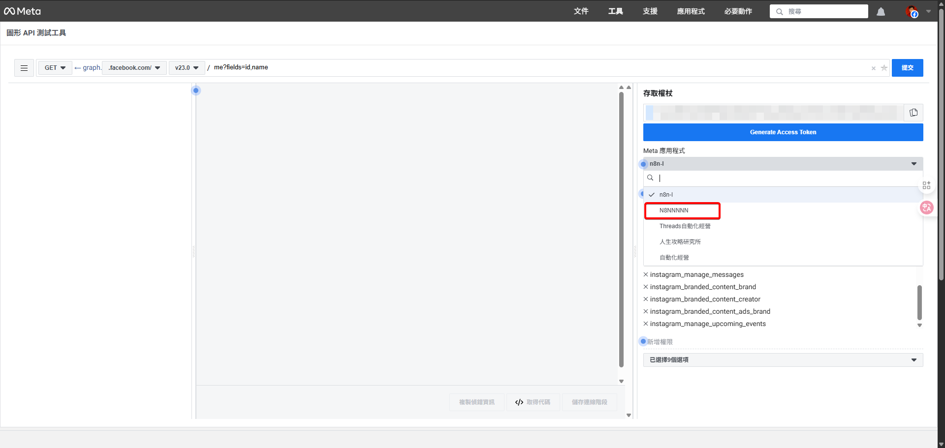Remove the instagram_manage_messages permission tag
The width and height of the screenshot is (945, 448).
coord(645,274)
